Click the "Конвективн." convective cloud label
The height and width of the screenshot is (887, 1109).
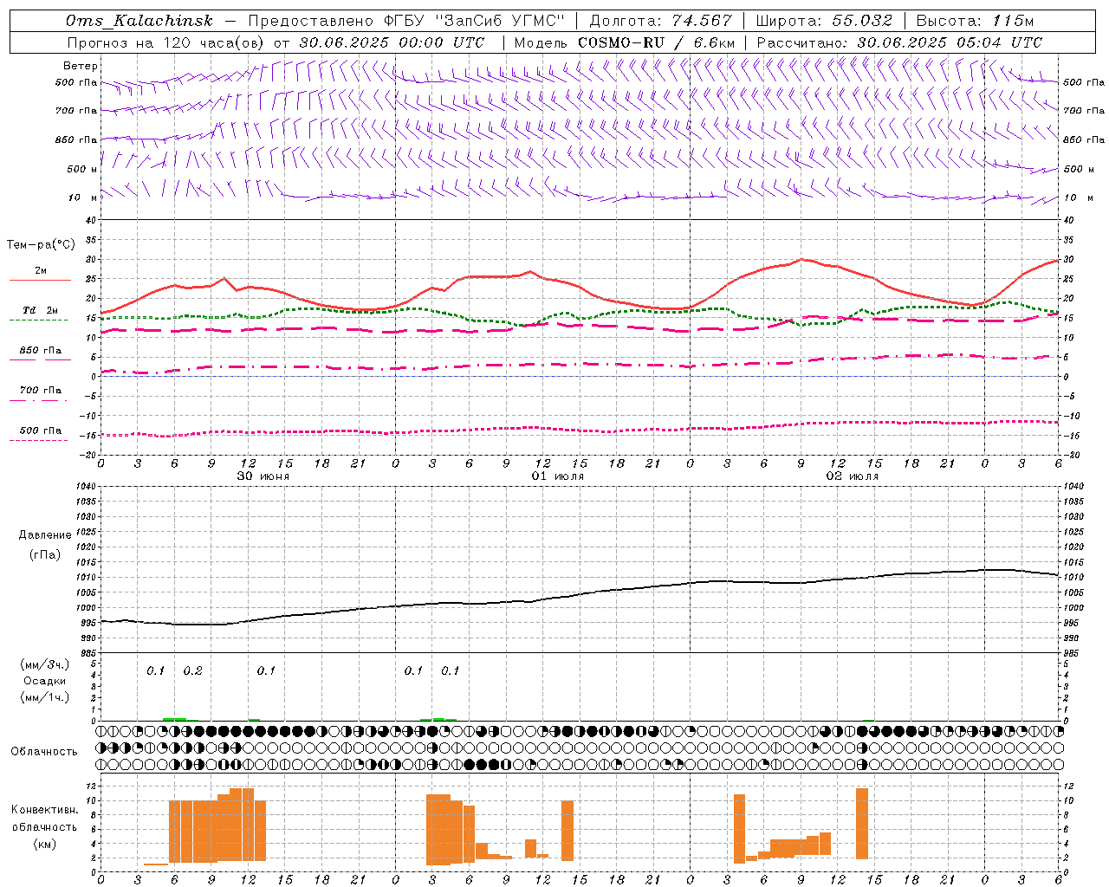(x=45, y=810)
